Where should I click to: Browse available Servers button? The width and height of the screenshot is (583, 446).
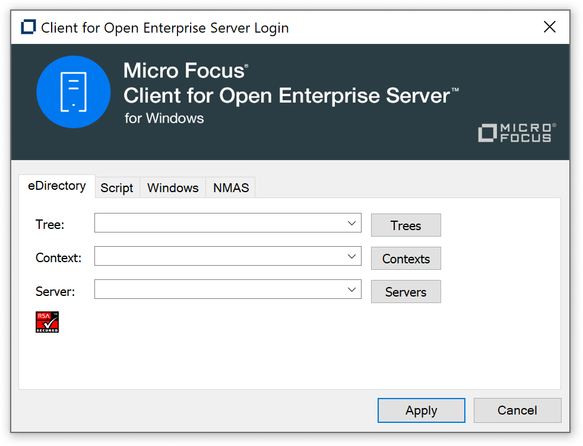(406, 292)
